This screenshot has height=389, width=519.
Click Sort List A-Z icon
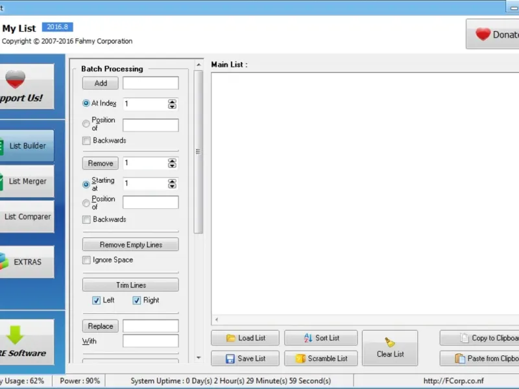308,338
